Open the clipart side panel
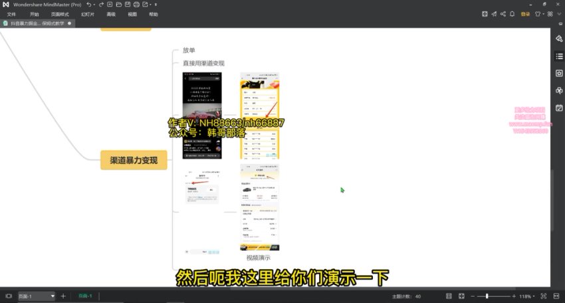The width and height of the screenshot is (565, 303). click(x=559, y=90)
